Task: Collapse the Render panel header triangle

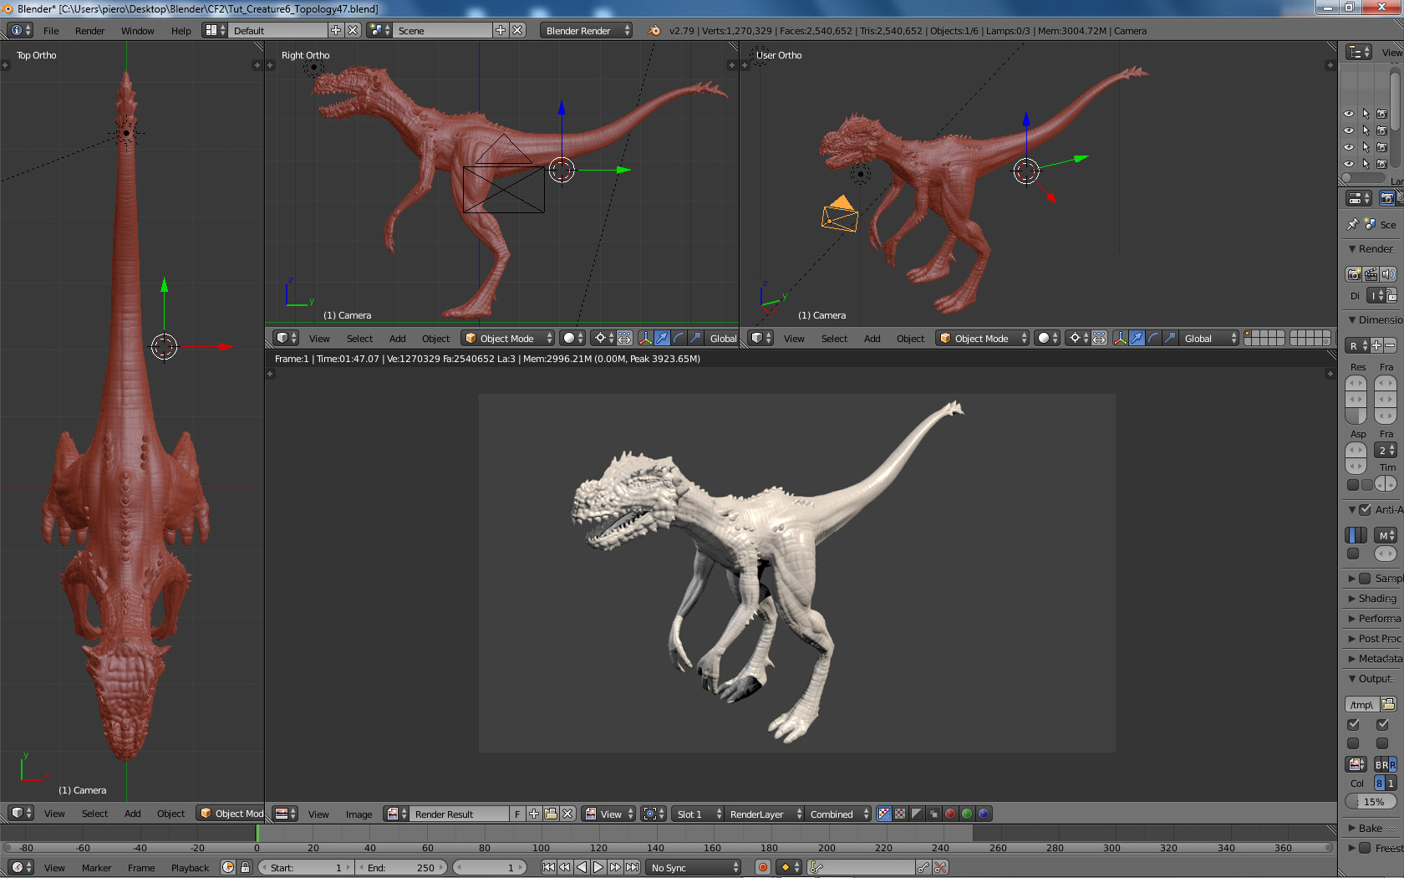Action: click(1354, 248)
